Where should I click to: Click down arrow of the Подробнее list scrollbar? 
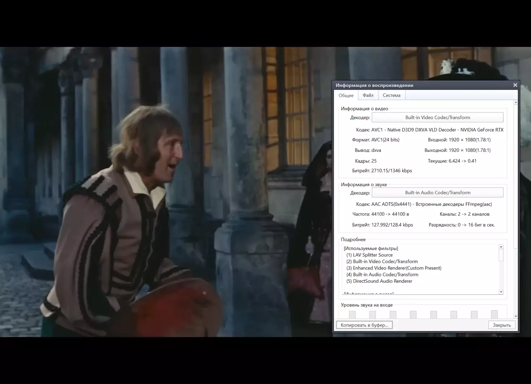coord(501,292)
